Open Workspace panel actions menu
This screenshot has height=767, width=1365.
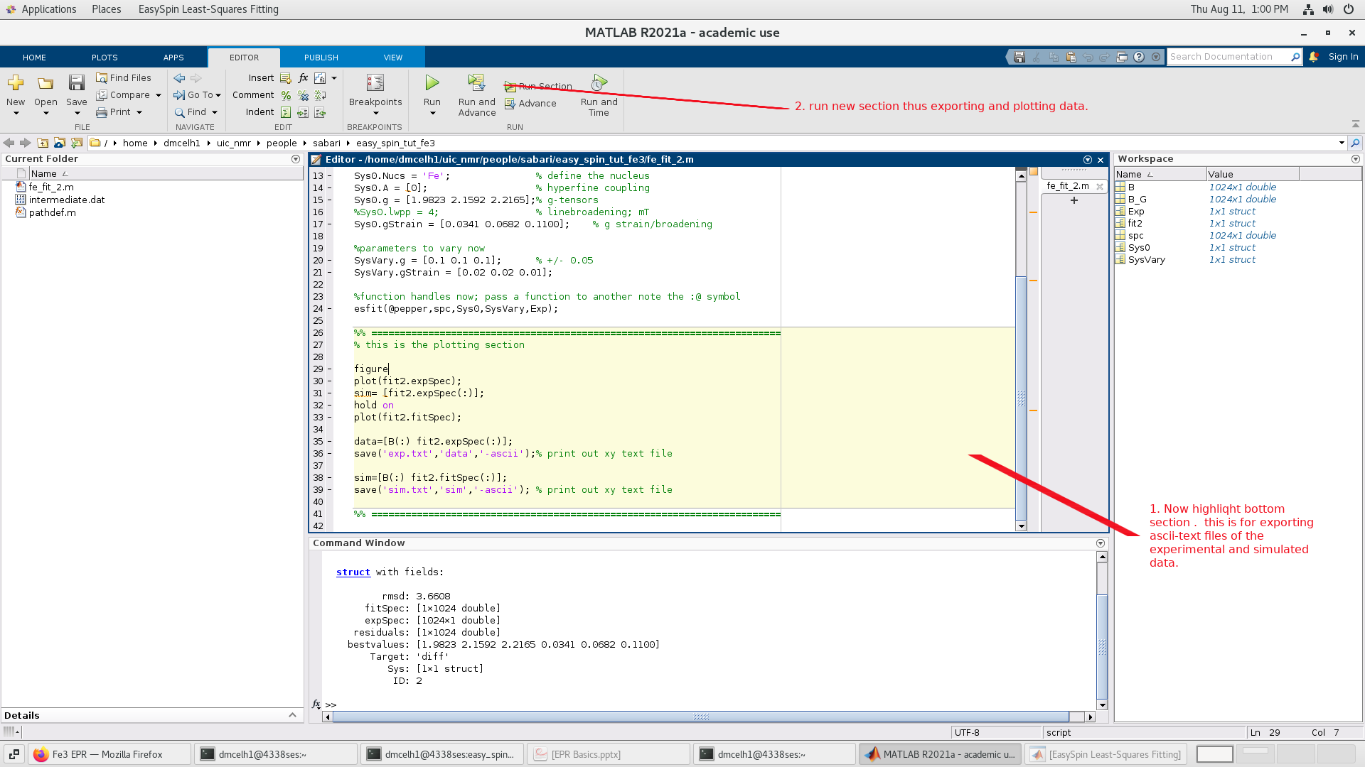[1355, 159]
